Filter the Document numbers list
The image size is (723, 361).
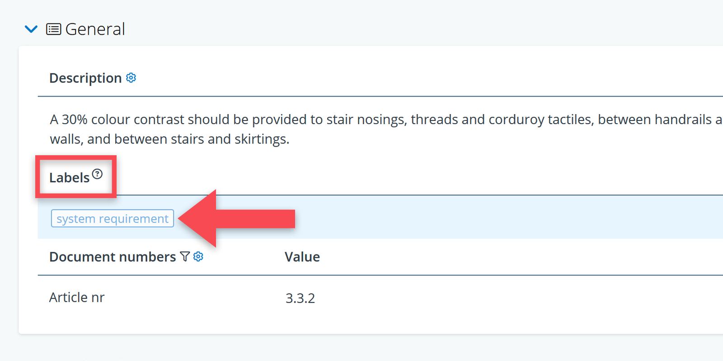tap(185, 256)
